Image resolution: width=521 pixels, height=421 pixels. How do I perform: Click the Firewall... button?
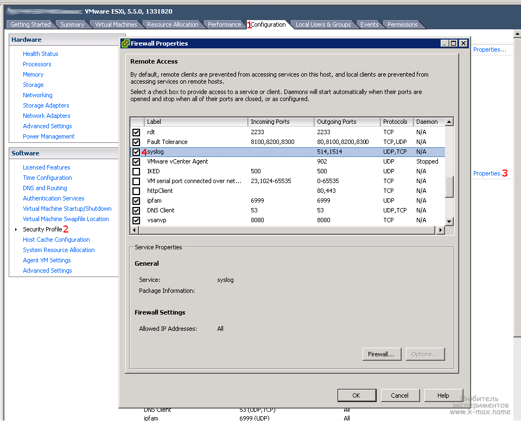pyautogui.click(x=382, y=354)
